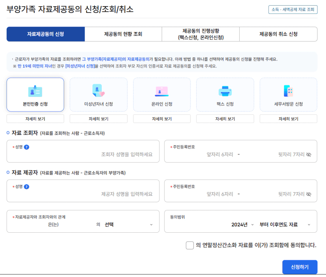326x277 pixels.
Task: Go to the 제공동의 진행상황 tab
Action: [200, 34]
